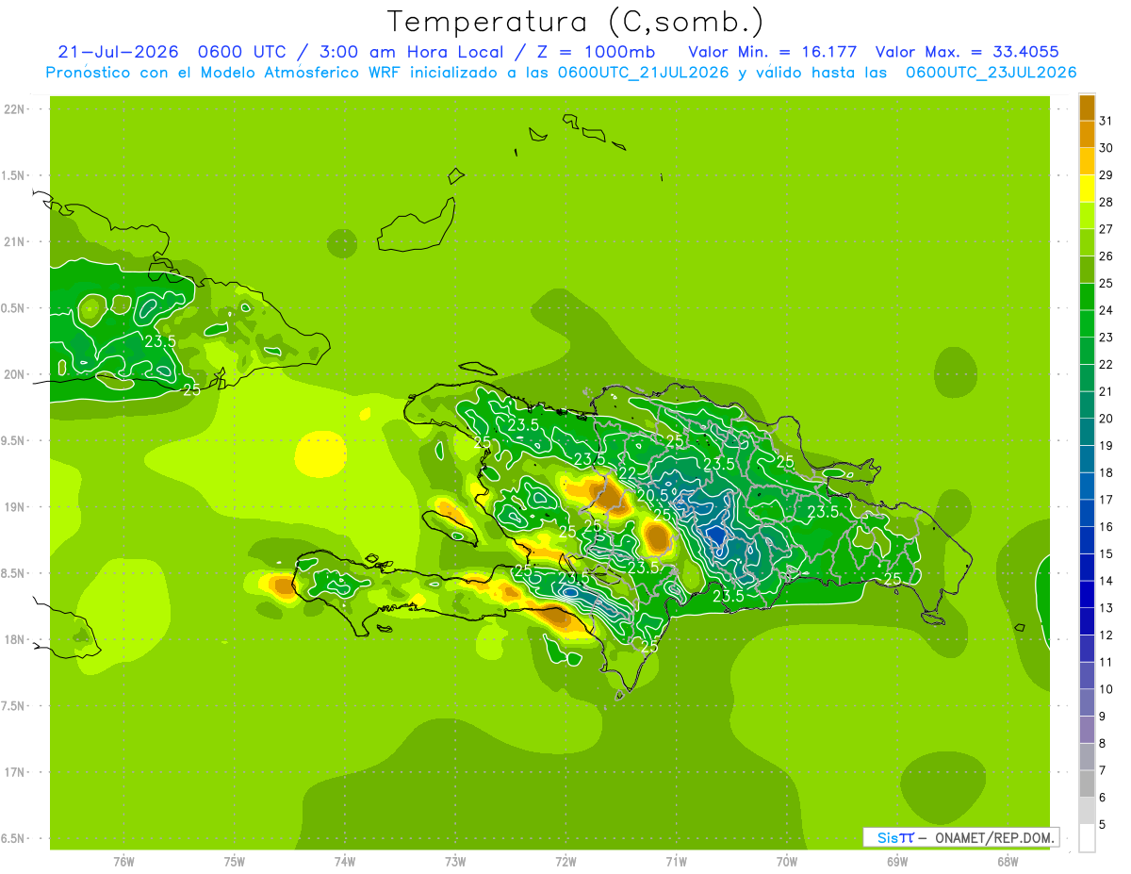This screenshot has height=874, width=1131.
Task: Click the 'SisTT – ONAMET/REP.DOM.' credit box
Action: pyautogui.click(x=961, y=837)
